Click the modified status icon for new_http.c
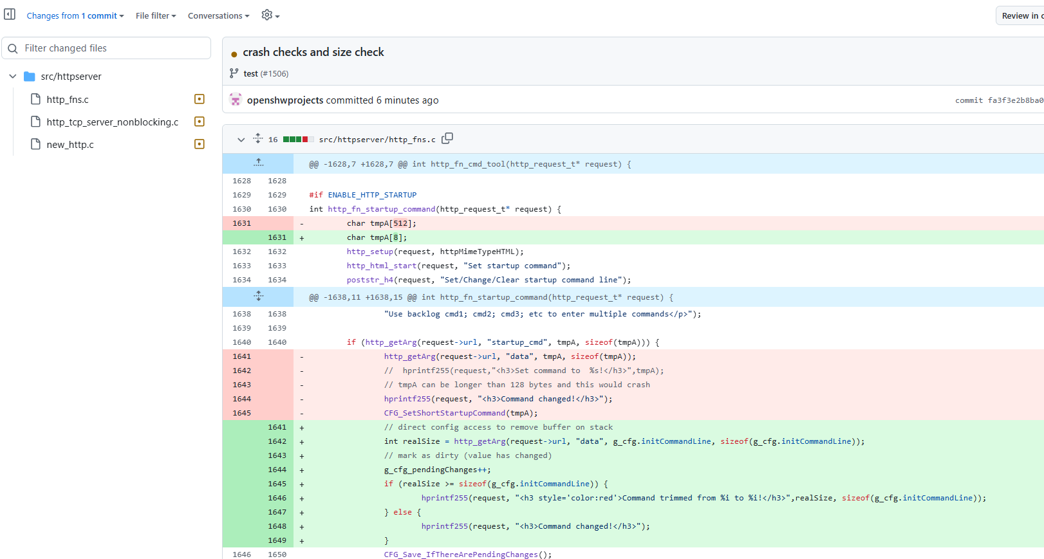The width and height of the screenshot is (1044, 559). [x=200, y=144]
